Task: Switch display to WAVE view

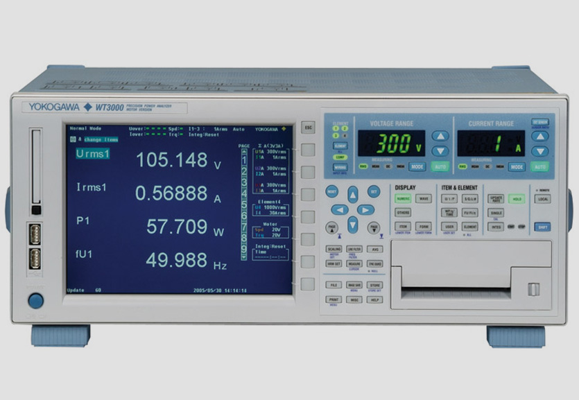Action: pyautogui.click(x=423, y=198)
